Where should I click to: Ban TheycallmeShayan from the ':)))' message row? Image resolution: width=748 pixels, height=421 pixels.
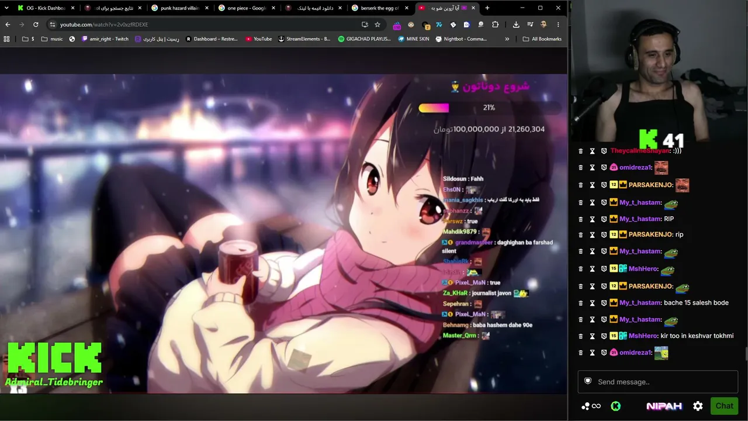coord(604,151)
